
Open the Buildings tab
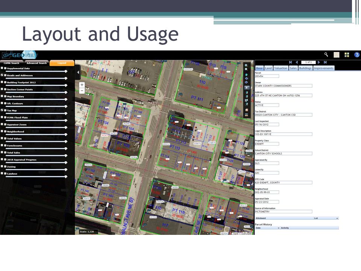click(x=305, y=68)
